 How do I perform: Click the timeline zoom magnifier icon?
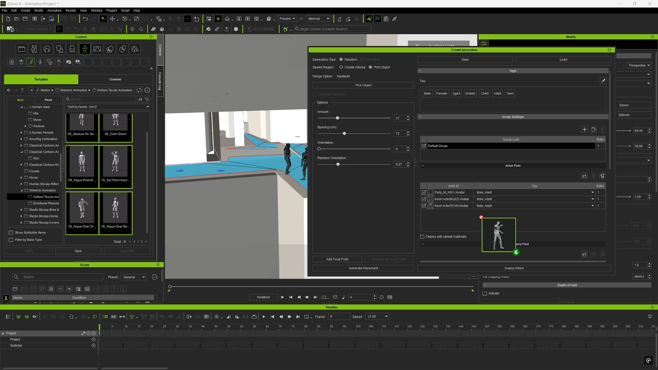pos(217,317)
